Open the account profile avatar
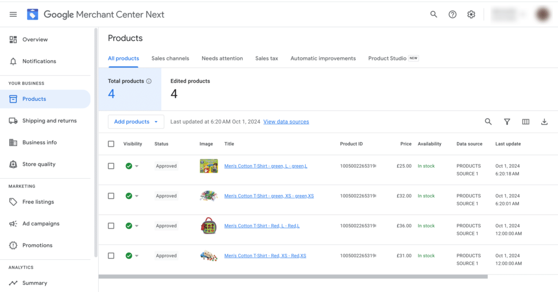Screen dimensions: 558x292 (x=543, y=14)
